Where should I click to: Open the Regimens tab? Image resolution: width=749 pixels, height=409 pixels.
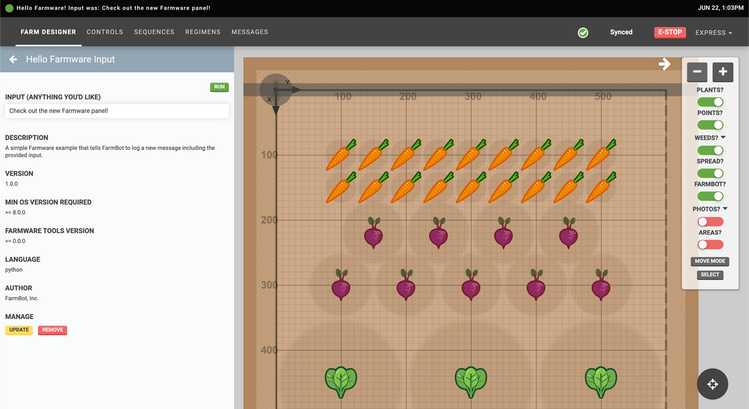point(203,32)
